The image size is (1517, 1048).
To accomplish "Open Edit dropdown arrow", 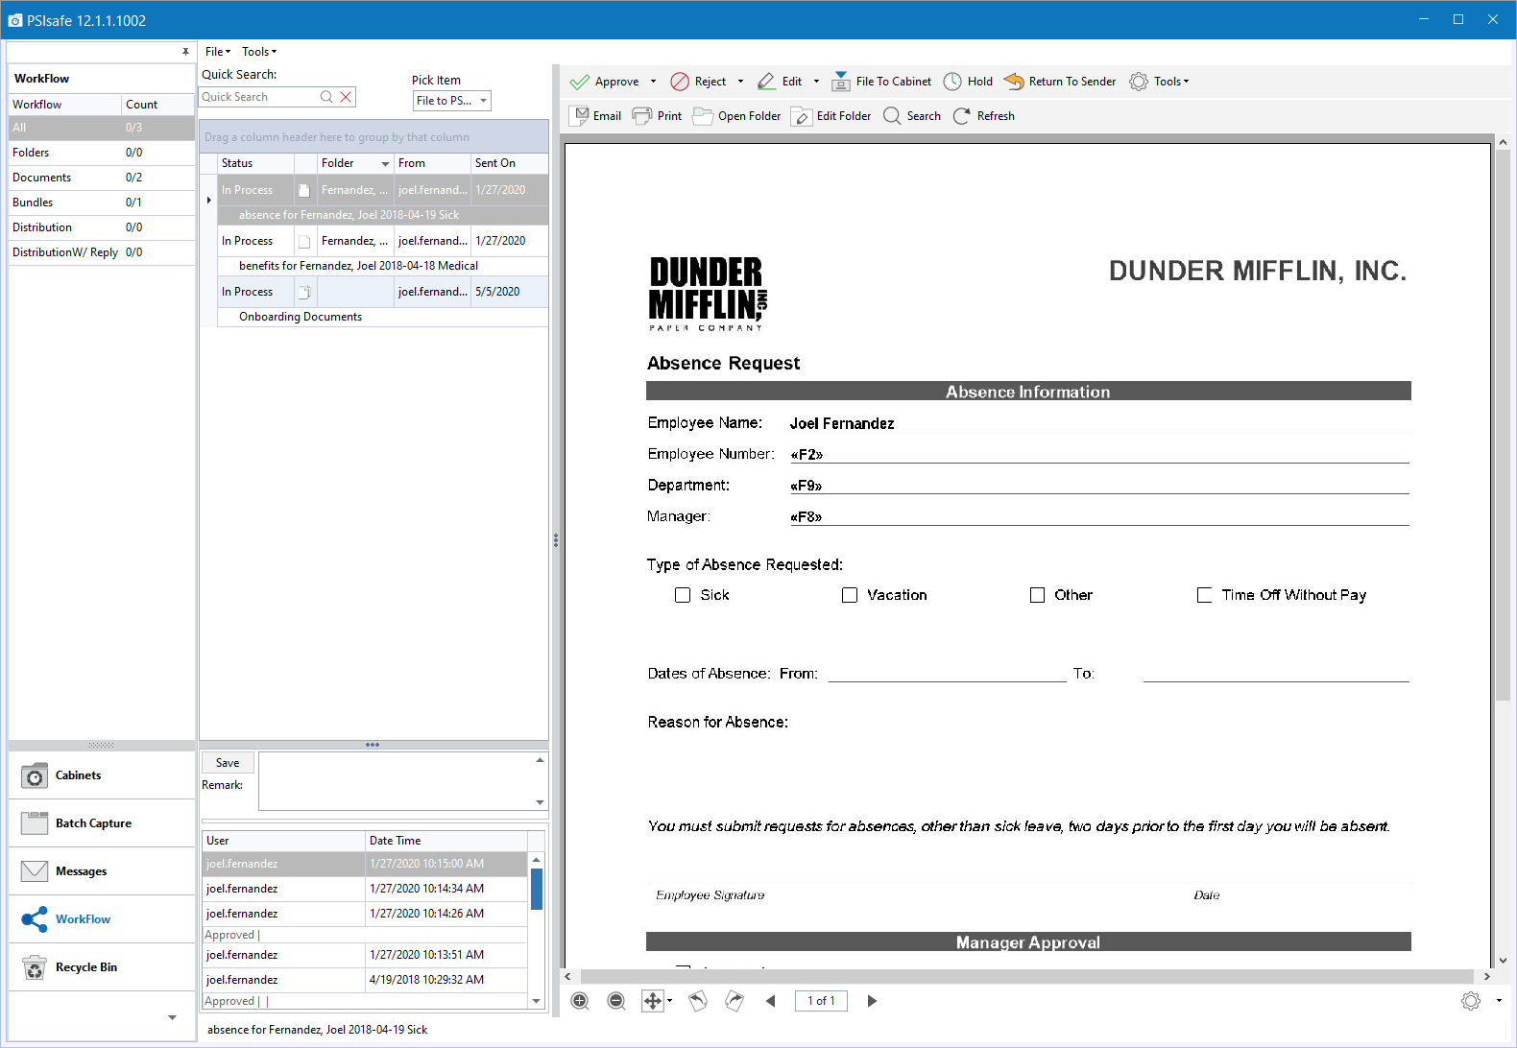I will [816, 82].
